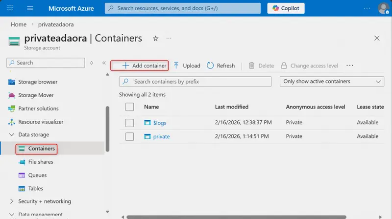
Task: Open Only show active containers dropdown
Action: [332, 82]
